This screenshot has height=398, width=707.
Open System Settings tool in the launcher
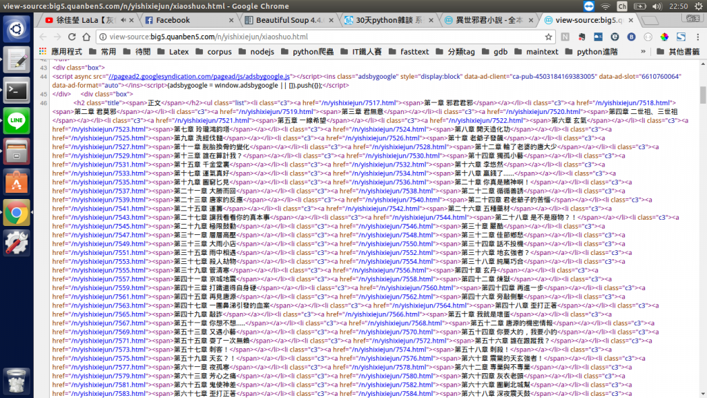pyautogui.click(x=17, y=243)
